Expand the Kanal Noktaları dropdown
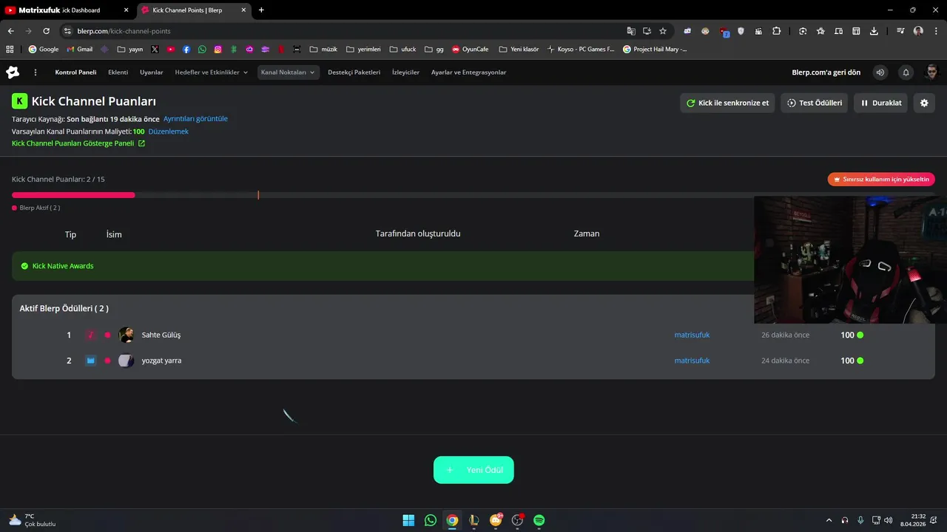This screenshot has height=532, width=947. (x=289, y=72)
